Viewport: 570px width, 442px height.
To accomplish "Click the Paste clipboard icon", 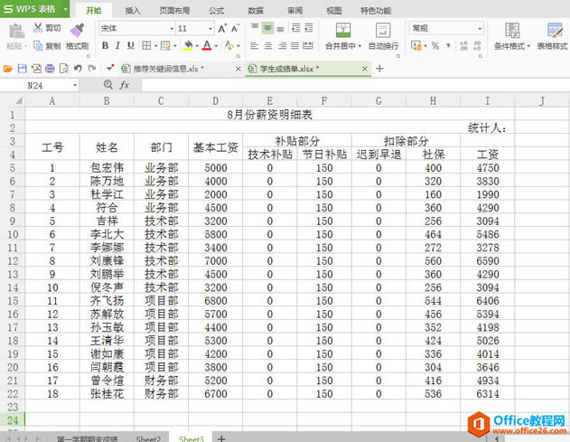I will click(x=16, y=31).
